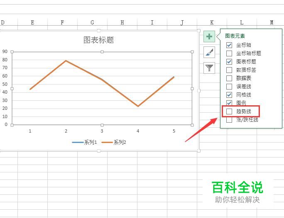Select the chart title 图表标题
Viewport: 284px width, 218px height.
98,40
